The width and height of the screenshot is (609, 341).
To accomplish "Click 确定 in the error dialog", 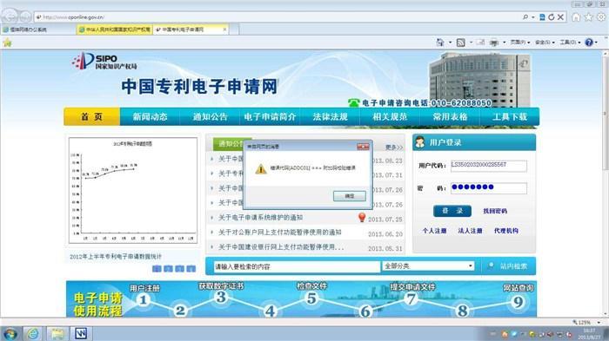I will pos(350,196).
